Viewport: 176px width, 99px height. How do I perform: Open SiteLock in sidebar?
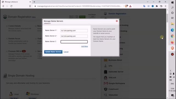click(x=112, y=78)
